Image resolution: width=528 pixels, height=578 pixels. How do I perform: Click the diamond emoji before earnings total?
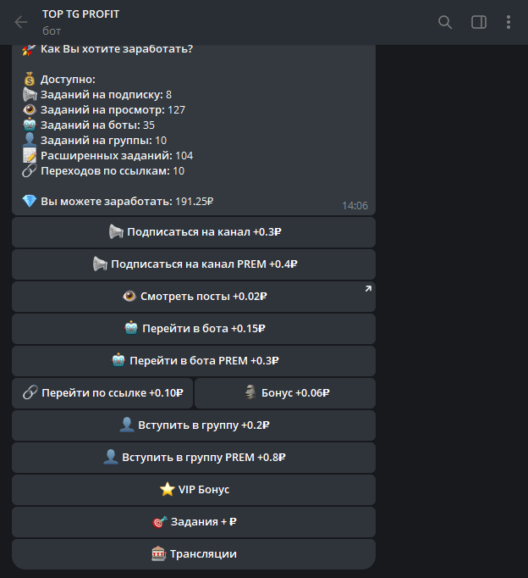30,202
